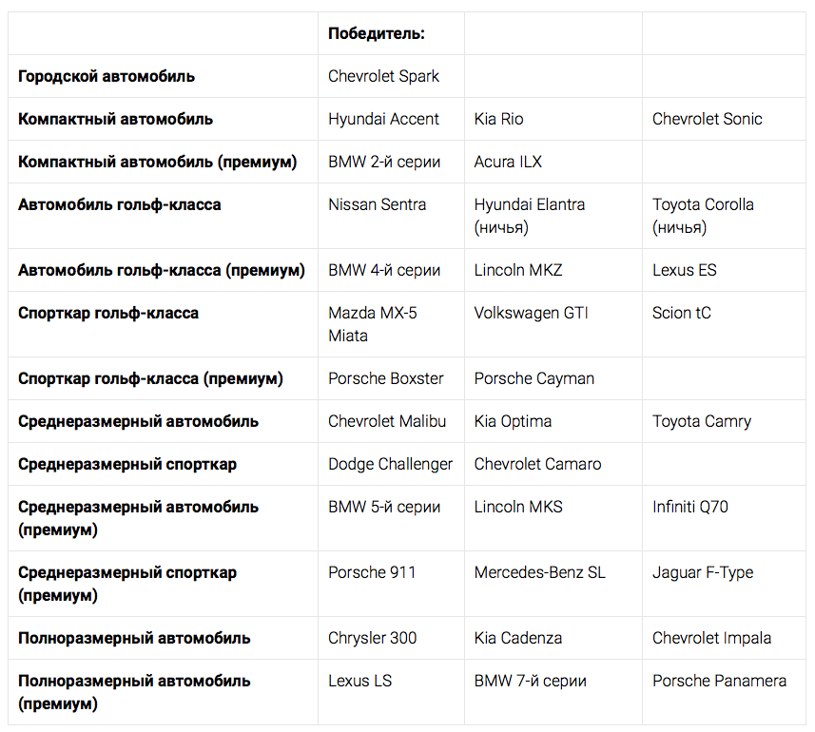Select the Lexus ES cell
The width and height of the screenshot is (815, 732).
[684, 270]
